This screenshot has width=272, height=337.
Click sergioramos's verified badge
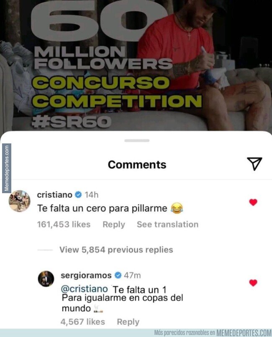click(118, 275)
